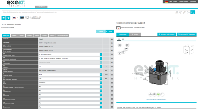This screenshot has height=109, width=198.
Task: Click the shaded cube view icon in viewer
Action: pyautogui.click(x=123, y=52)
